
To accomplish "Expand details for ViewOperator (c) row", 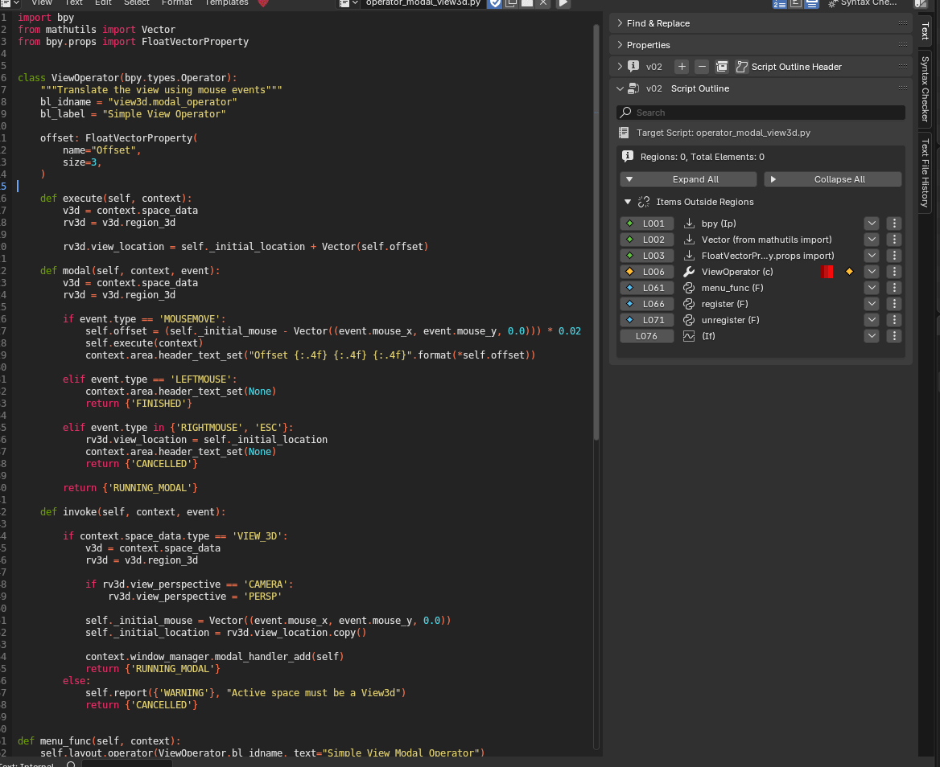I will click(x=872, y=272).
